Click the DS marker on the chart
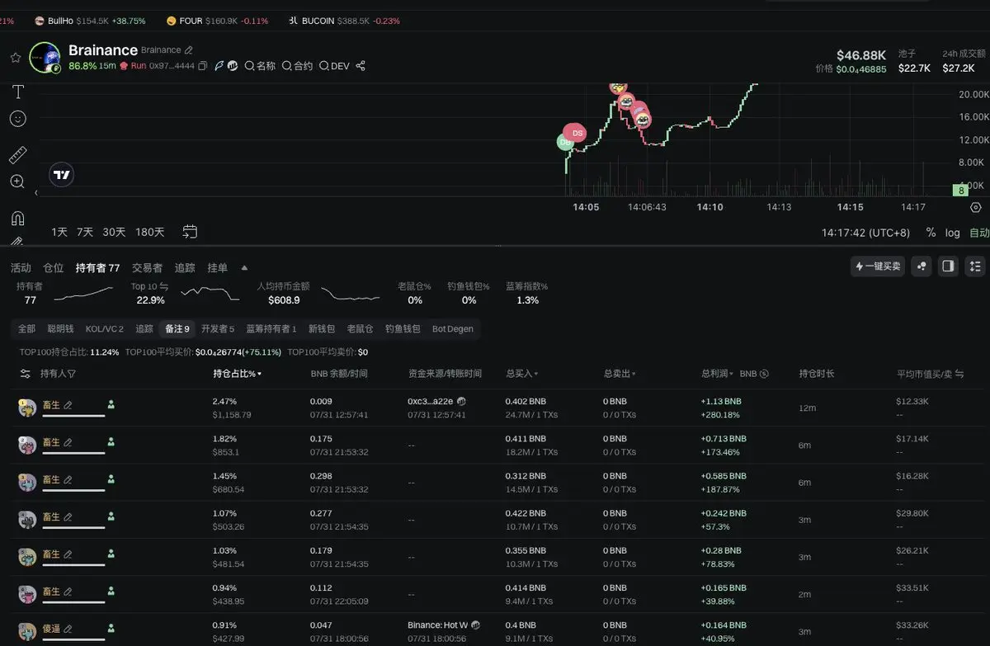990x646 pixels. click(x=577, y=133)
